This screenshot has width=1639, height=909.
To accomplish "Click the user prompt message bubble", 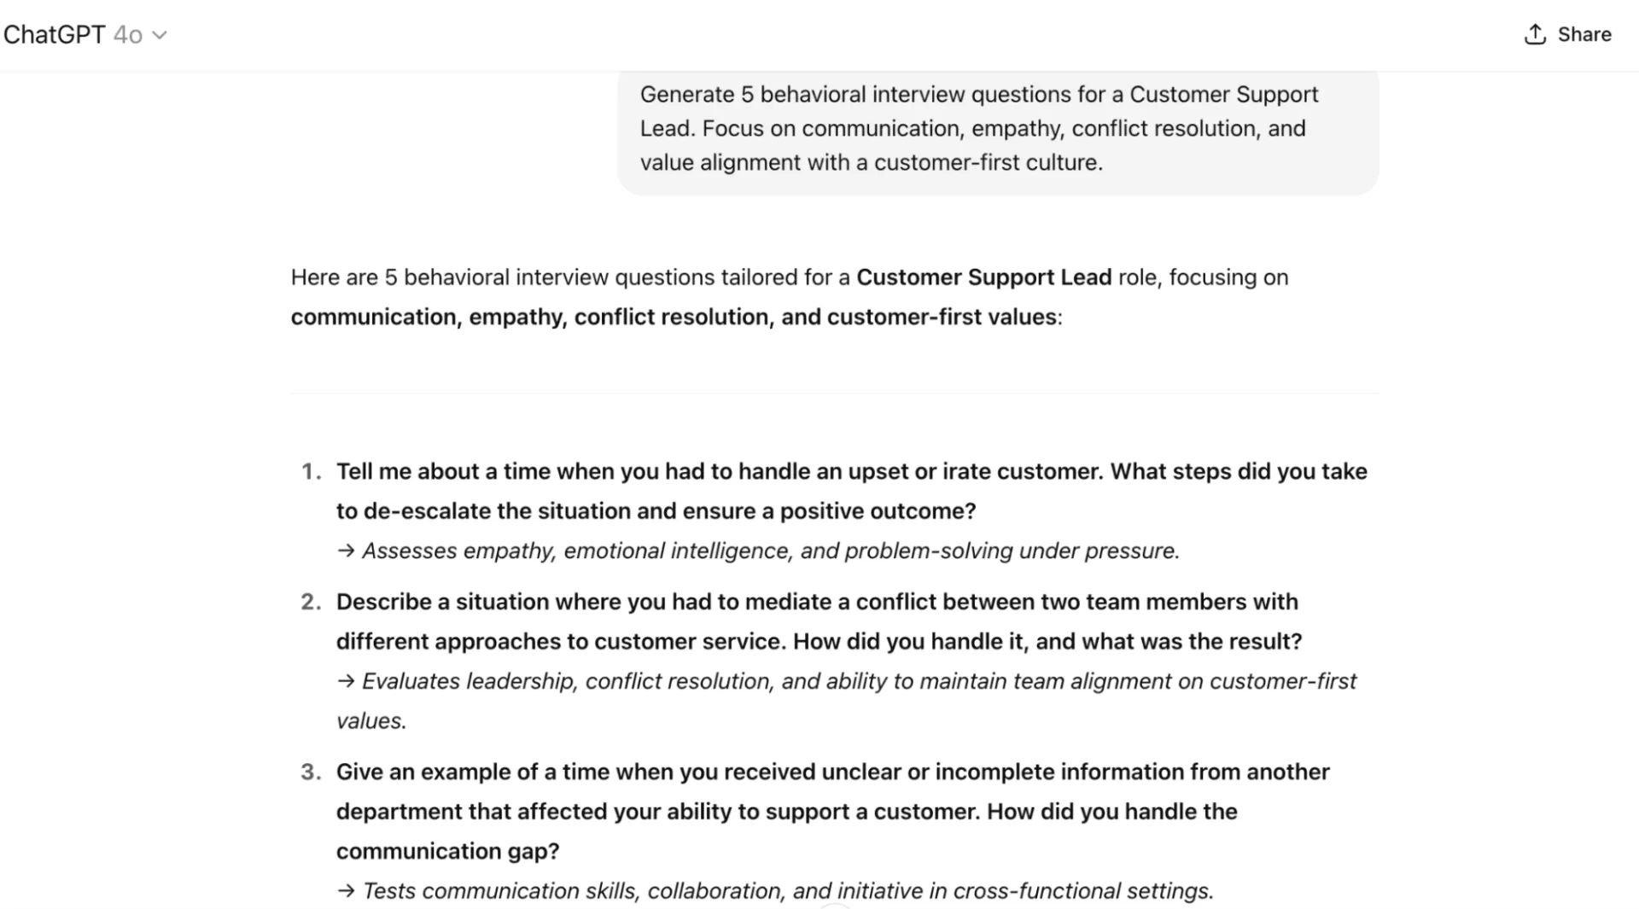I will [998, 129].
